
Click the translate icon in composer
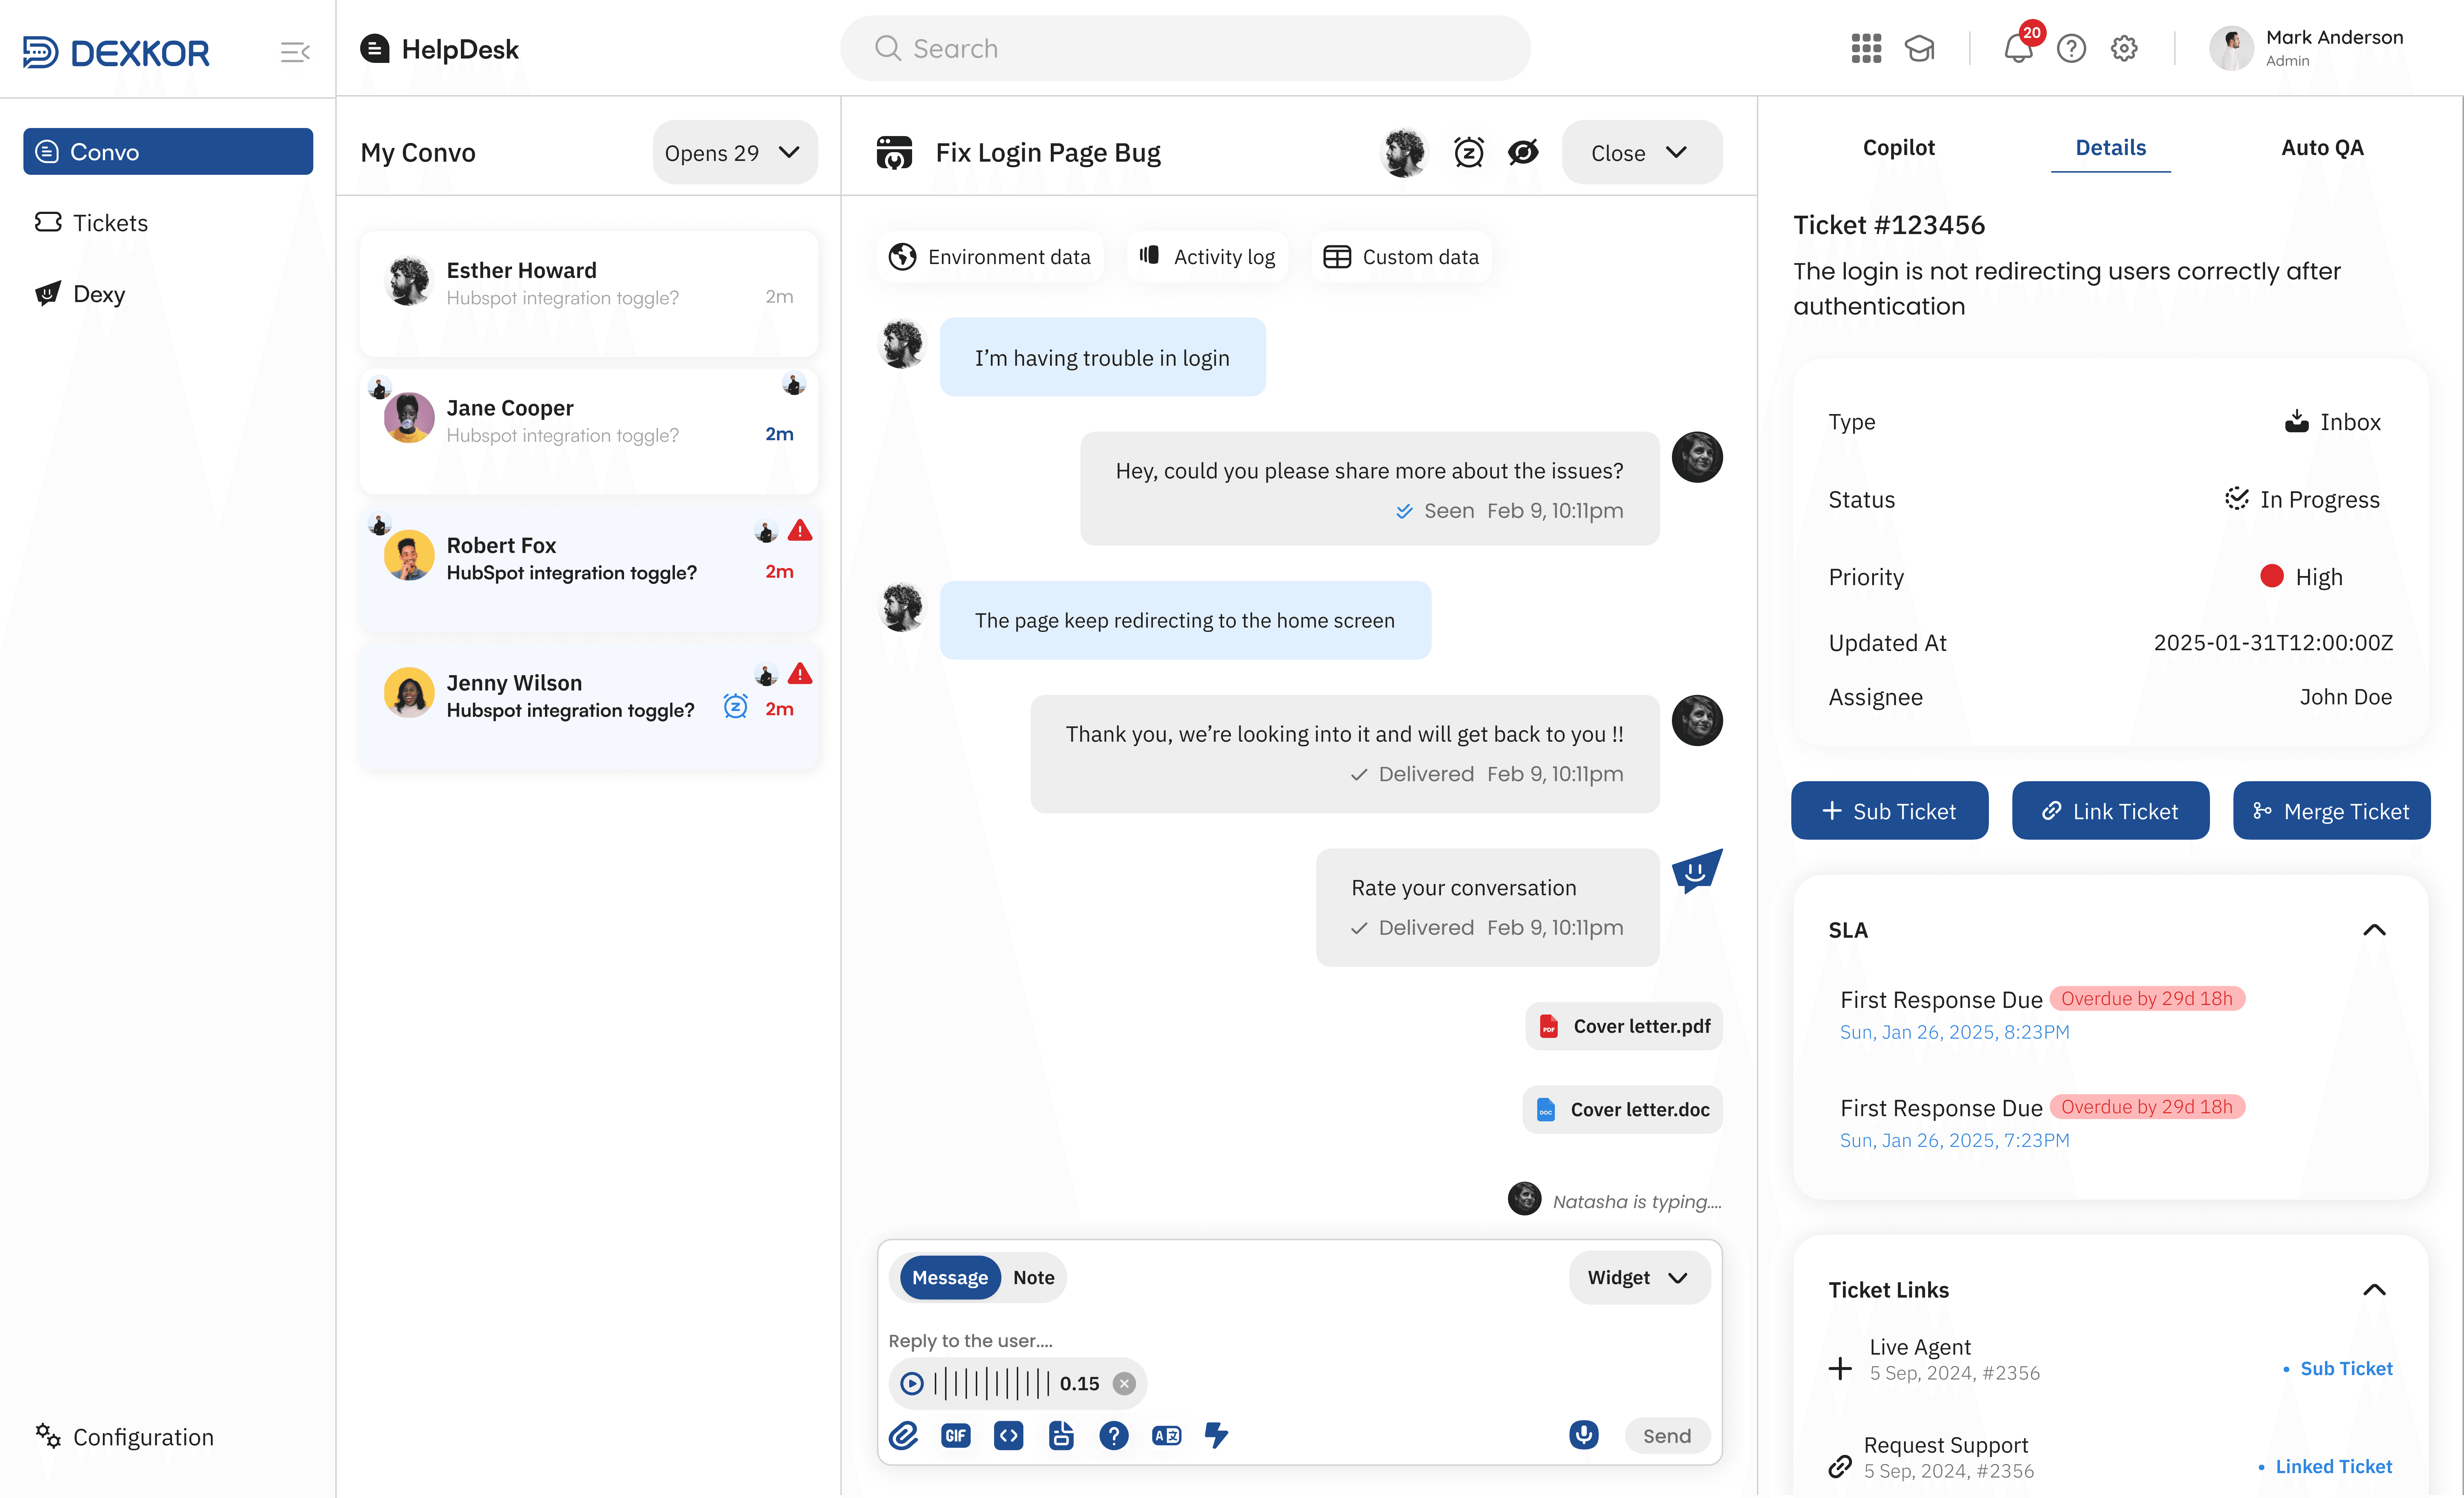pyautogui.click(x=1166, y=1436)
